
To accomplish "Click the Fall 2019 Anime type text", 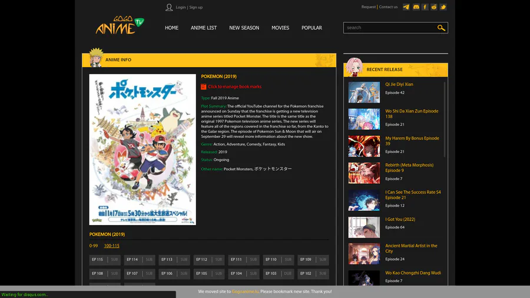I will pos(225,98).
